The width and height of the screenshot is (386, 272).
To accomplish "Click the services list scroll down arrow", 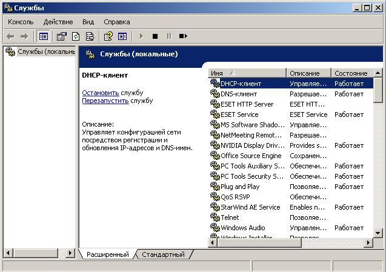I will [x=378, y=233].
